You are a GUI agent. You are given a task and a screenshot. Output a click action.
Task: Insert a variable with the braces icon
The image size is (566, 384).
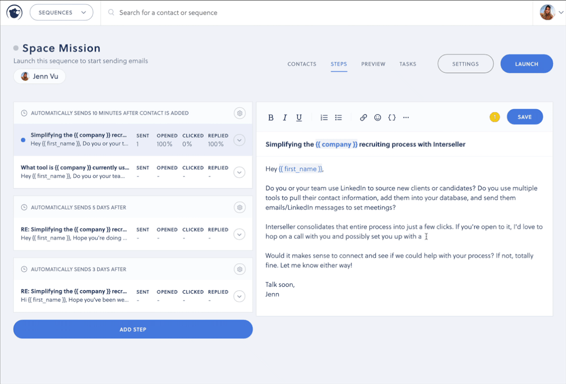(x=392, y=118)
